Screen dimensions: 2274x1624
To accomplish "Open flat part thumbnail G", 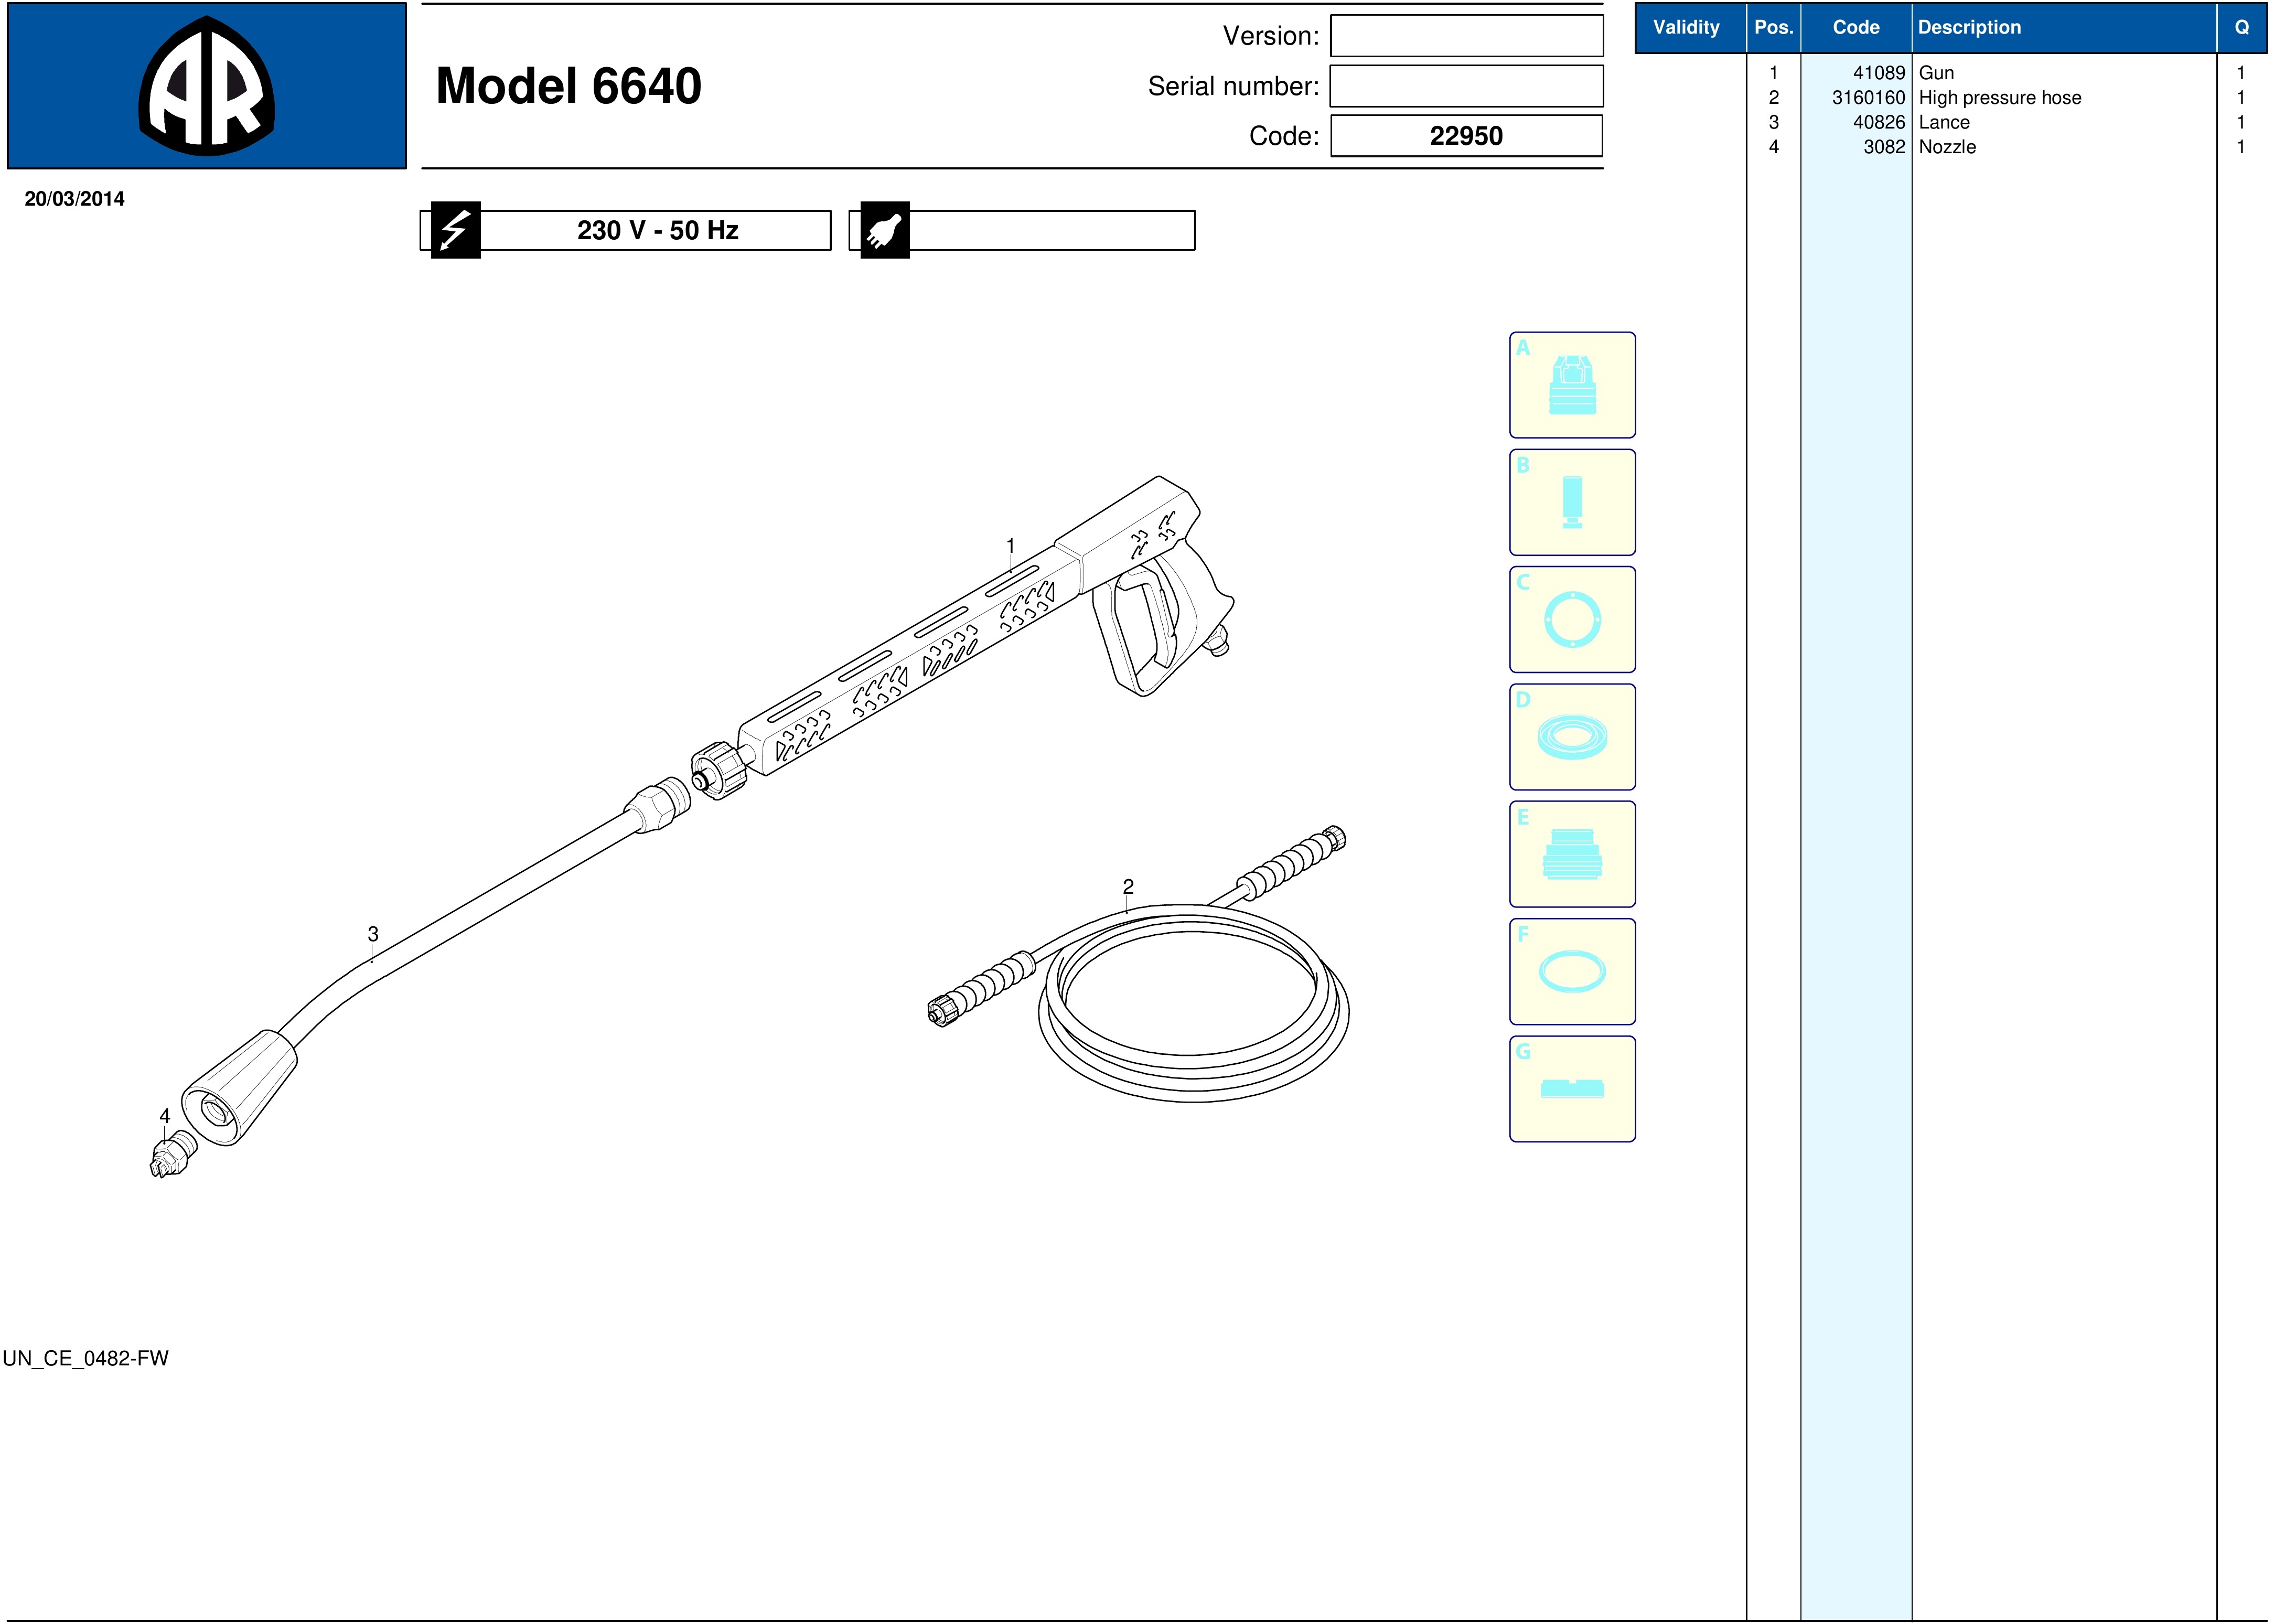I will pyautogui.click(x=1571, y=1089).
